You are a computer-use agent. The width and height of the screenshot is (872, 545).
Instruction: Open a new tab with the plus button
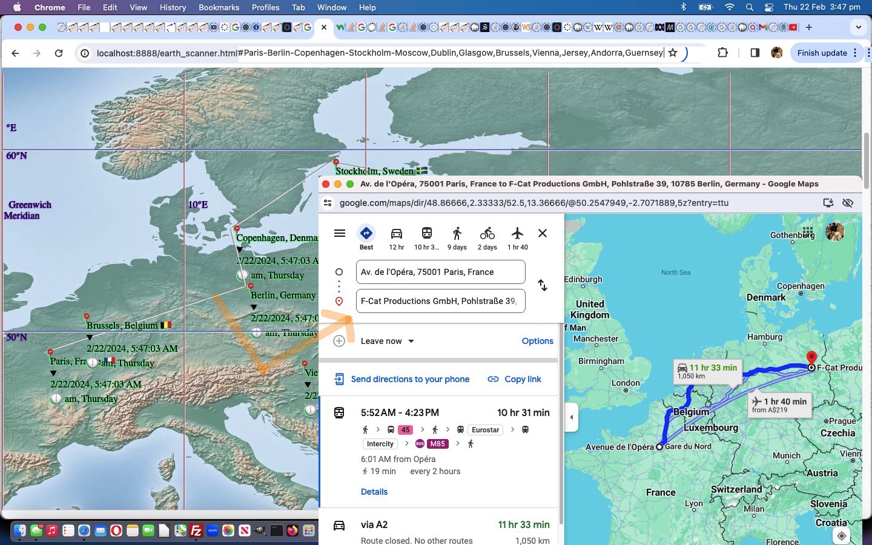pos(808,27)
